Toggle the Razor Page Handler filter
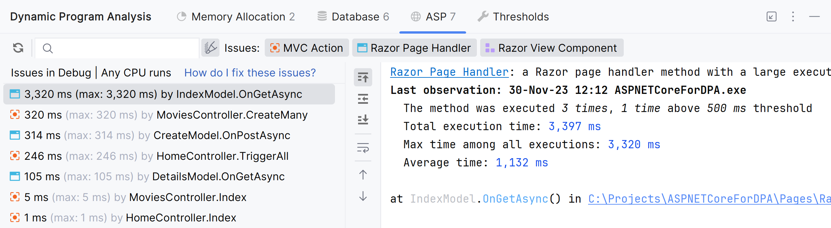 tap(414, 48)
